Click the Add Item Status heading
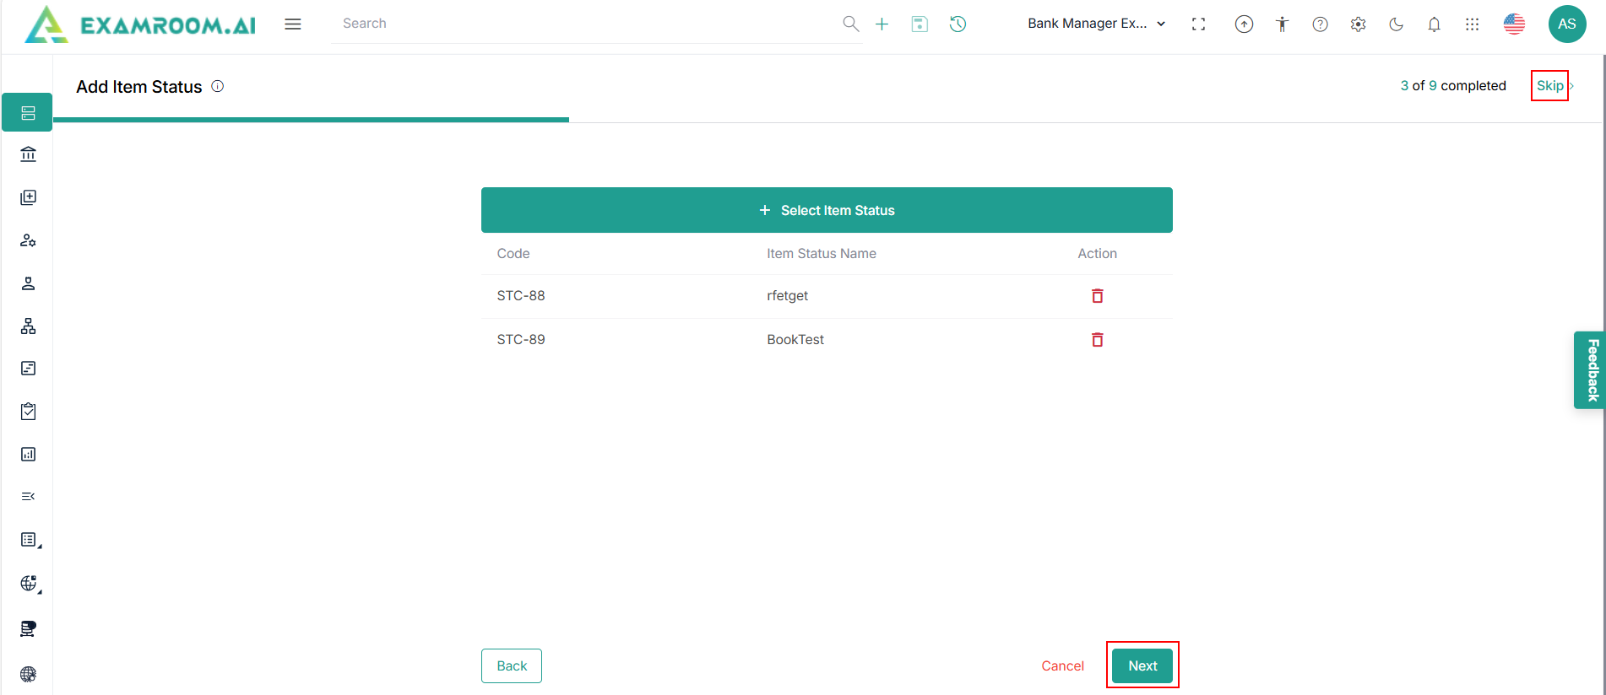This screenshot has height=695, width=1606. (x=139, y=87)
